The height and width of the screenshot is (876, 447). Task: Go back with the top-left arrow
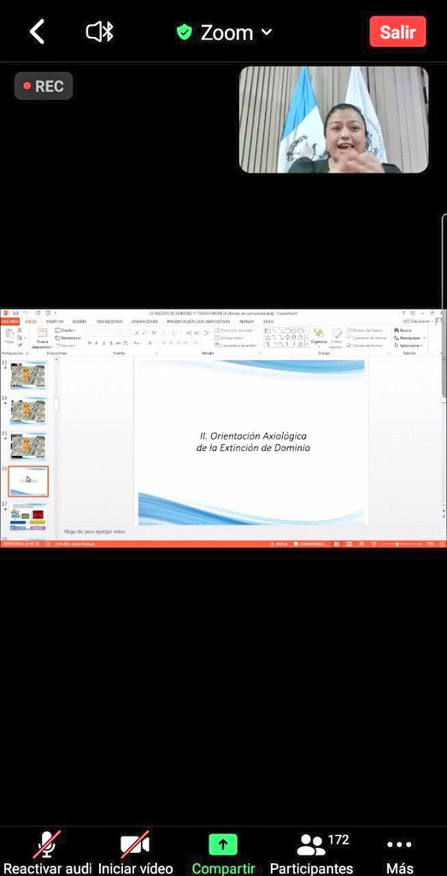(x=36, y=32)
